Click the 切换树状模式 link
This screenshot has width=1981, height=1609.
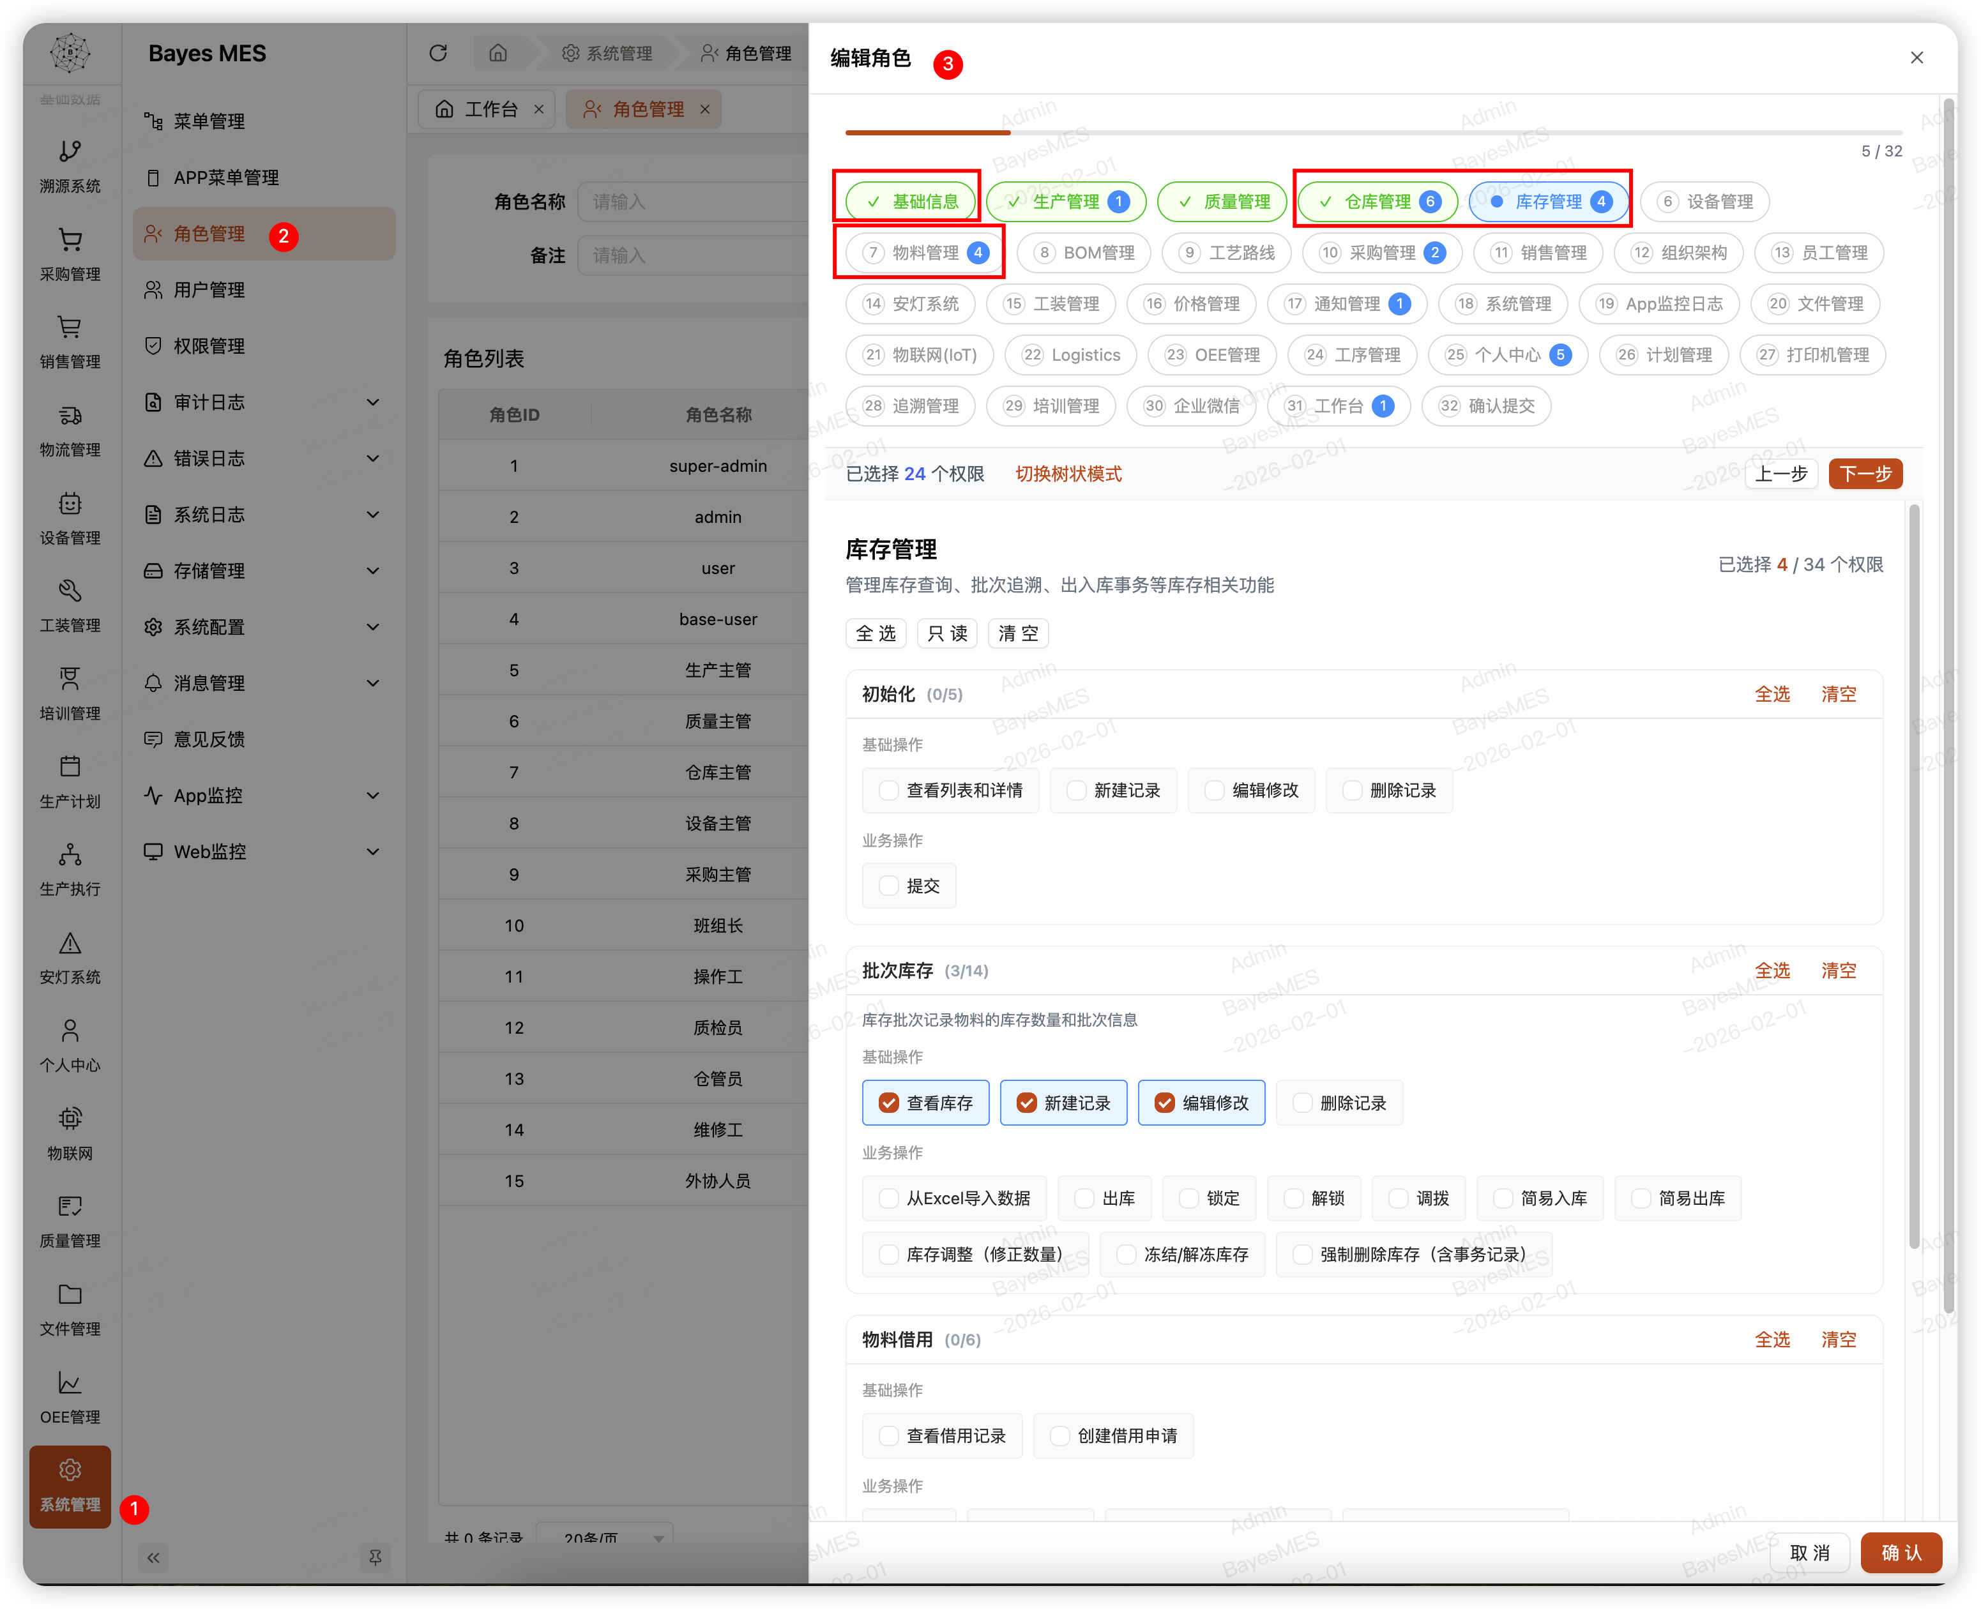click(x=1068, y=474)
